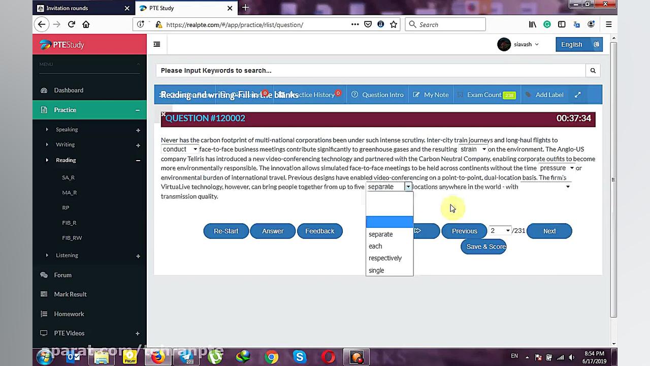
Task: Switch language with English button
Action: click(579, 44)
